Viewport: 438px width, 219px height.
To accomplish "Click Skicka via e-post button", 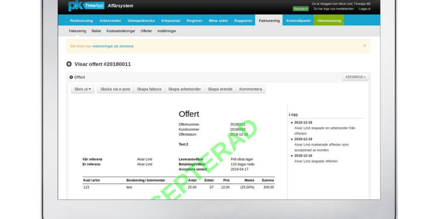I will pos(115,89).
